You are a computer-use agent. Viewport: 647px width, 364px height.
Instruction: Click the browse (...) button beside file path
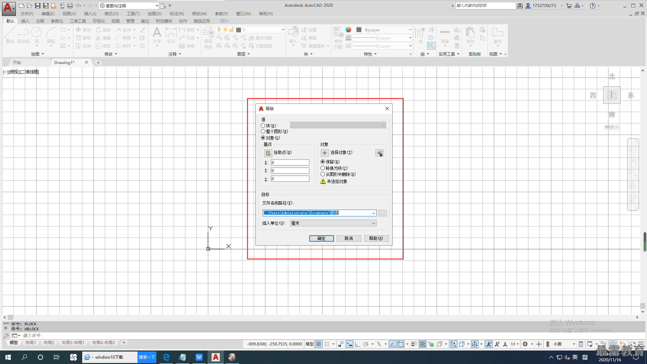382,213
